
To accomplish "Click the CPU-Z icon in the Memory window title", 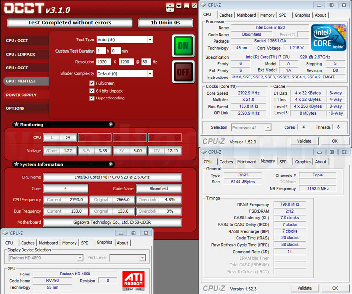I will click(203, 152).
